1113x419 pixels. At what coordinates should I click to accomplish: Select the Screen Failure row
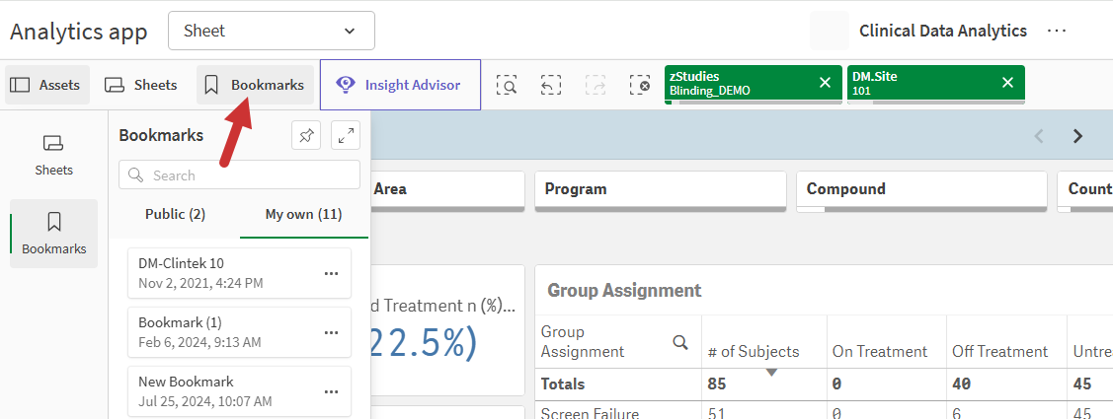coord(590,413)
